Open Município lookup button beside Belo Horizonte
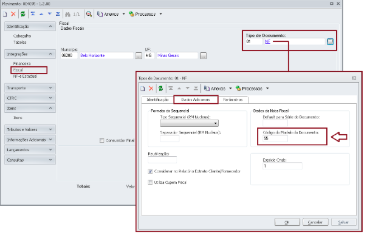The width and height of the screenshot is (367, 235). pos(139,56)
